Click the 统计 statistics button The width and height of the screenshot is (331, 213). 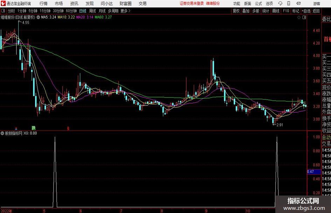click(x=266, y=11)
